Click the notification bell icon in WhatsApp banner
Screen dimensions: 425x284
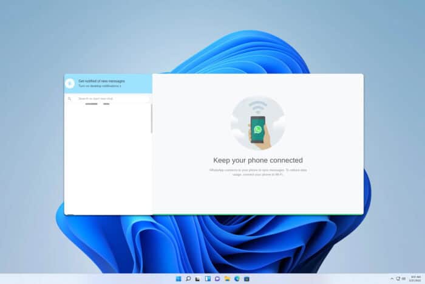[70, 83]
